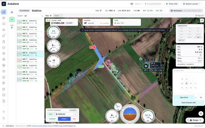
Task: Click the SYS 6 vehicle marker on map
Action: coord(146,66)
